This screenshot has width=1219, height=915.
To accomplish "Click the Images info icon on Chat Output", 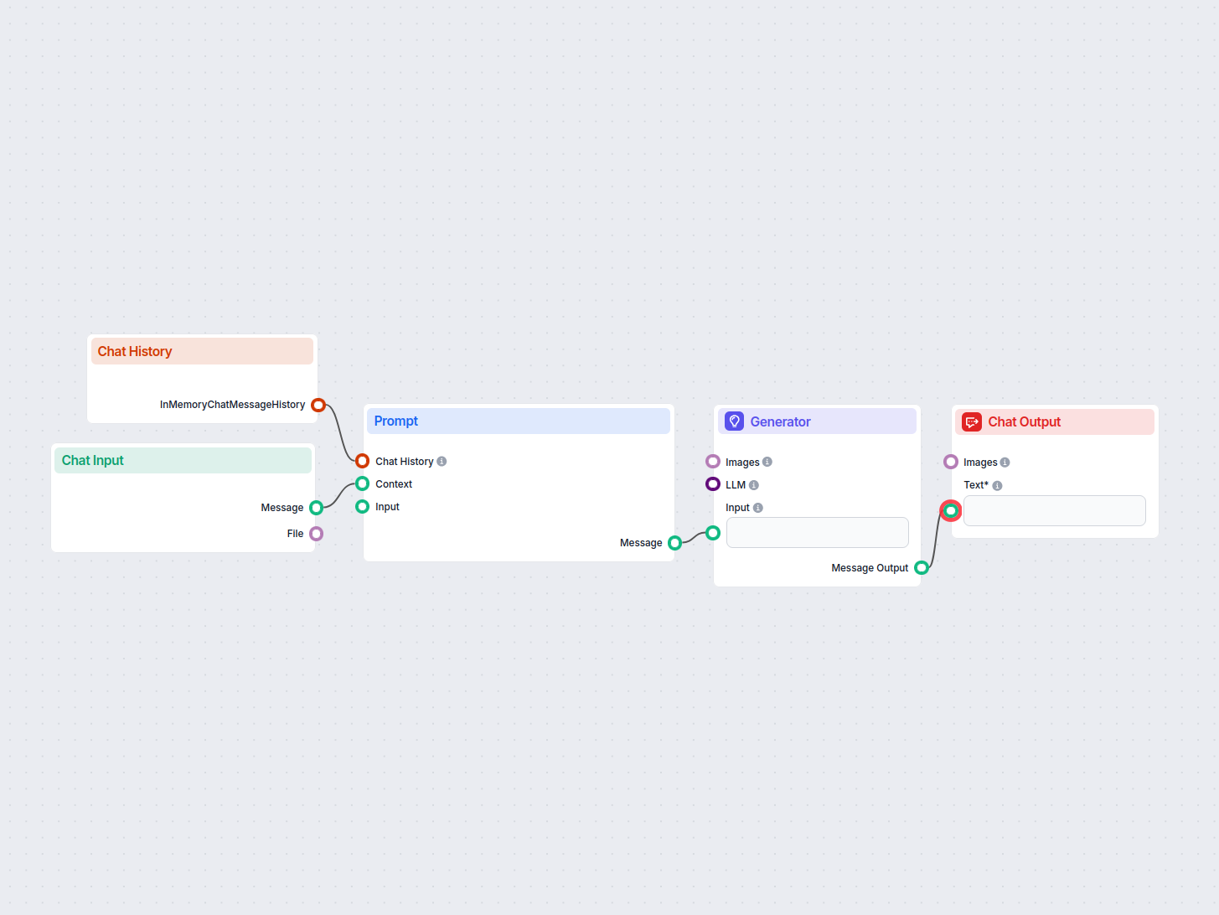I will [1005, 462].
